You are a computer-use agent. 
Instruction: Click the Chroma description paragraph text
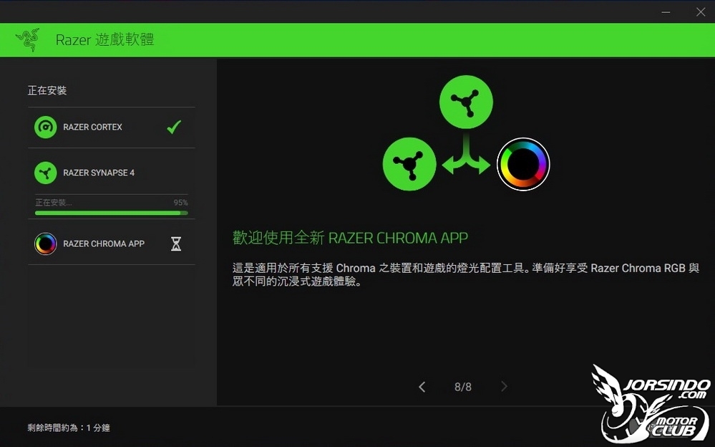point(465,274)
